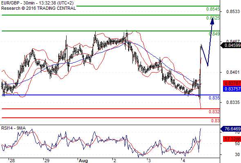Click the blue 0.83757 price tag
The height and width of the screenshot is (163, 241).
coord(232,89)
